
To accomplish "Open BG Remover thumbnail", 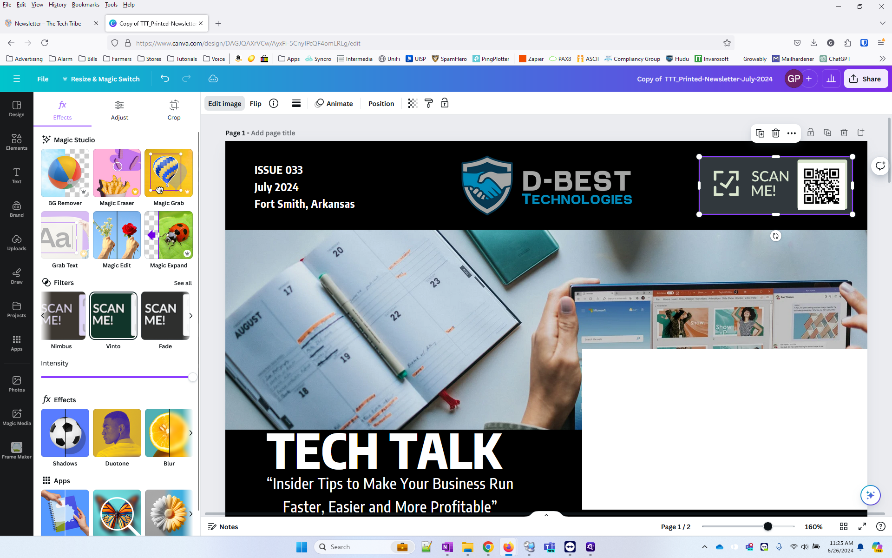I will coord(65,173).
